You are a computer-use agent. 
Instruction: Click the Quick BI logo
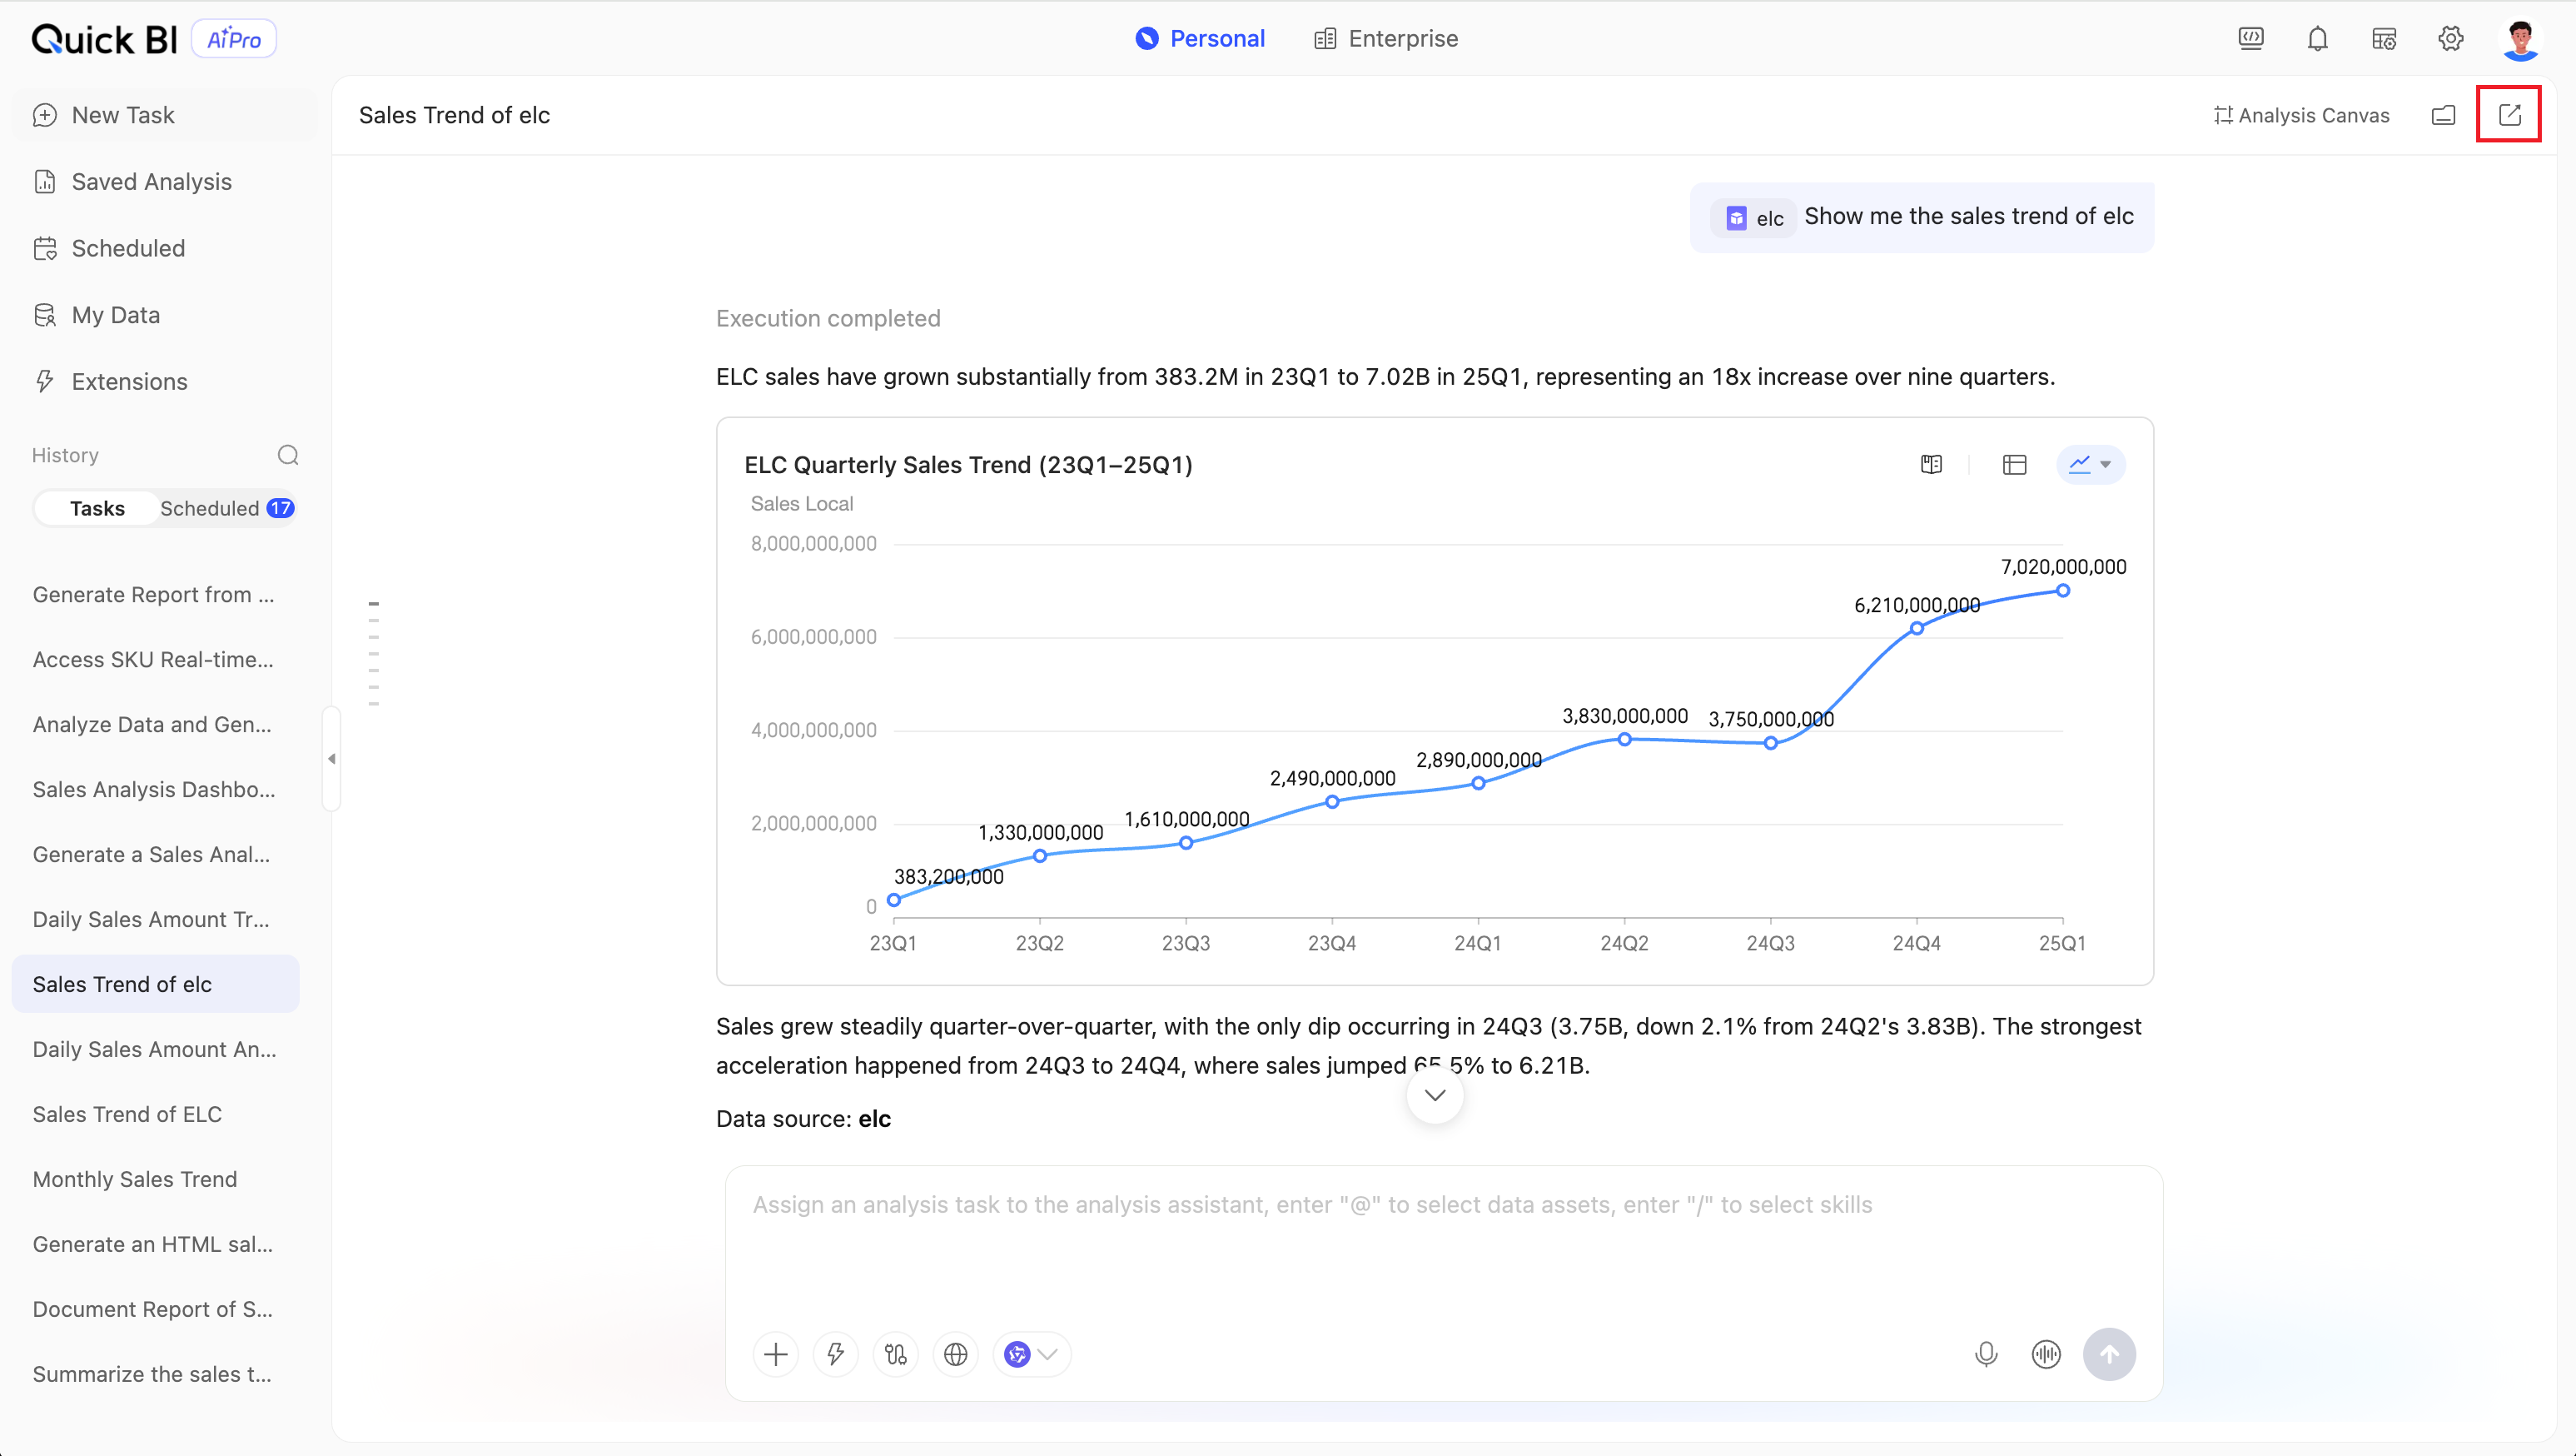click(x=104, y=39)
